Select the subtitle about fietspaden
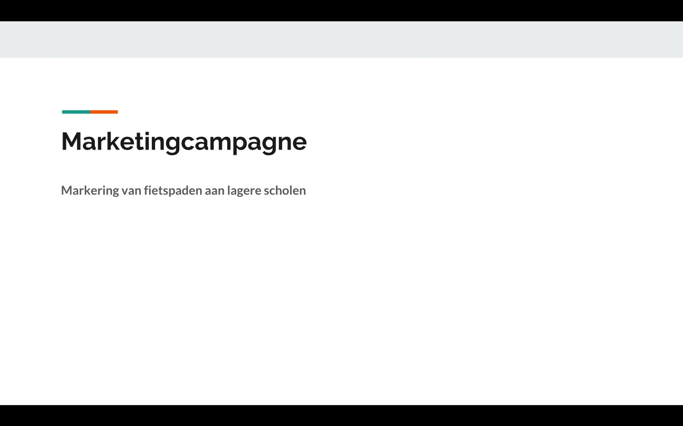The image size is (683, 426). [x=184, y=190]
